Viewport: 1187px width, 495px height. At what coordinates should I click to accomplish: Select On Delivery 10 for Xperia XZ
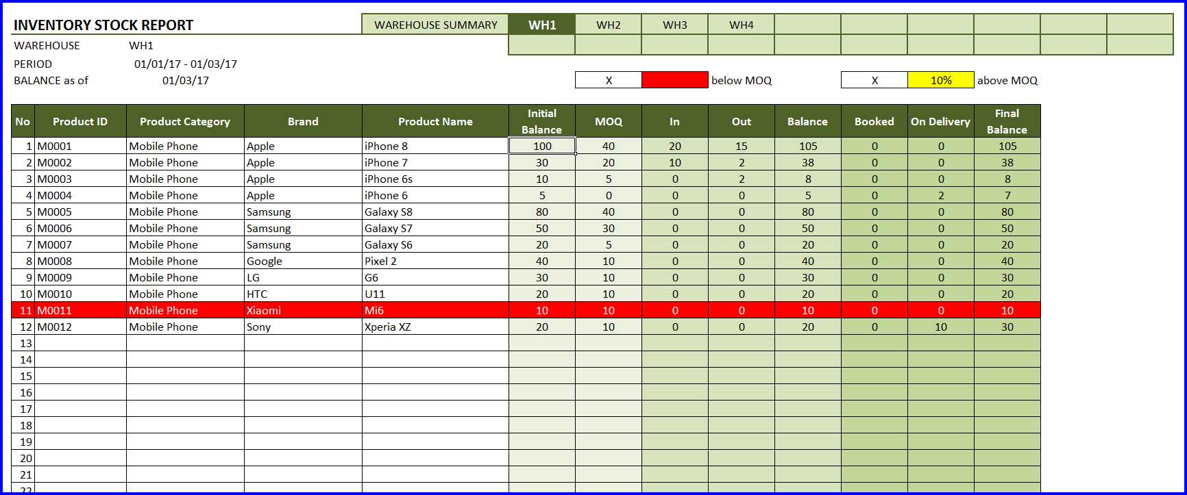click(x=941, y=327)
